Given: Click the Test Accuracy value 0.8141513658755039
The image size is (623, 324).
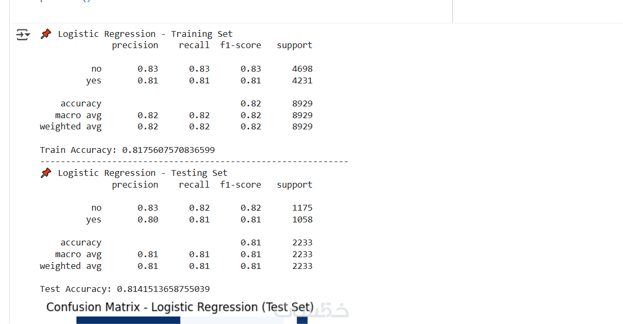Looking at the screenshot, I should click(163, 289).
